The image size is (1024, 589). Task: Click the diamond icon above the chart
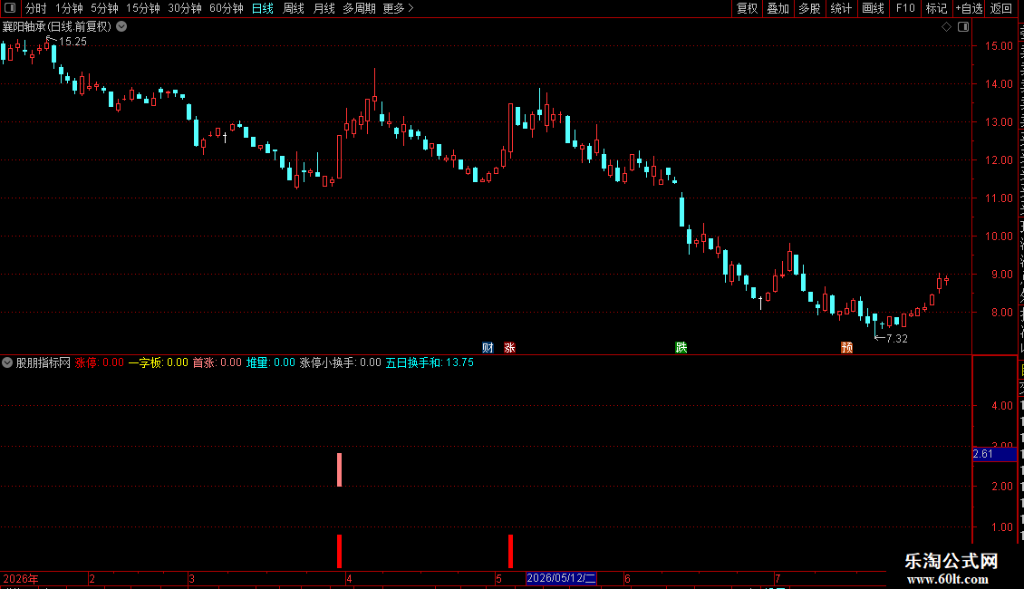point(946,27)
